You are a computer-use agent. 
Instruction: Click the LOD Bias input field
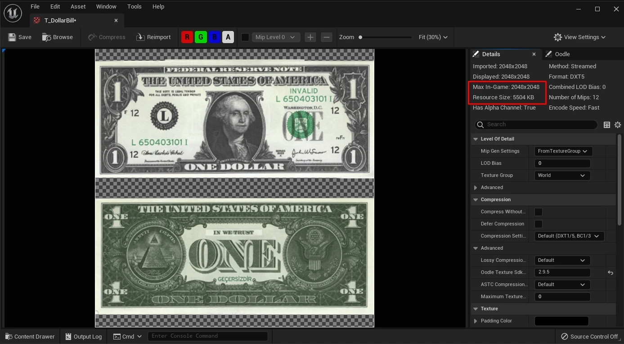(x=562, y=163)
